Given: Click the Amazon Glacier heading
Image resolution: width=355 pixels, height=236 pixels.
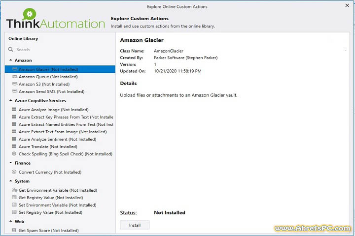Looking at the screenshot, I should tap(142, 40).
